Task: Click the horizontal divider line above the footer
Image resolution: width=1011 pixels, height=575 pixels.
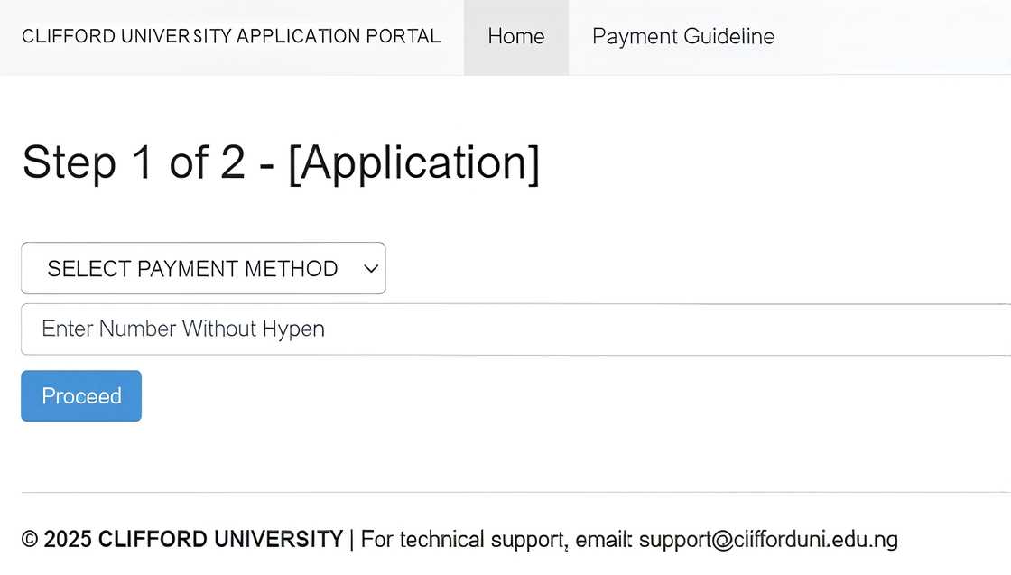Action: (x=515, y=492)
